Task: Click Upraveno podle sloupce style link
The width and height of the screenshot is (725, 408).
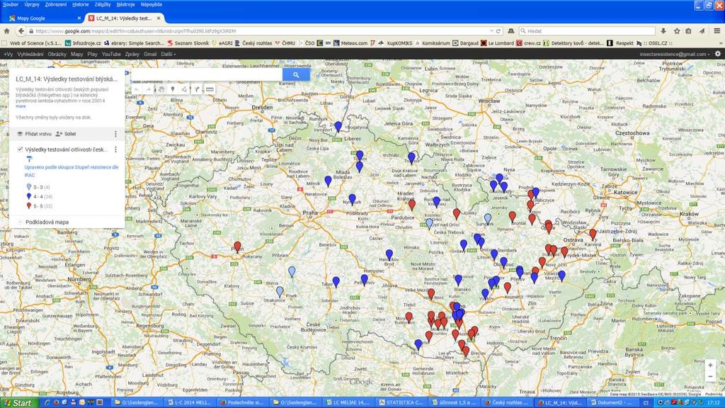Action: pyautogui.click(x=72, y=171)
